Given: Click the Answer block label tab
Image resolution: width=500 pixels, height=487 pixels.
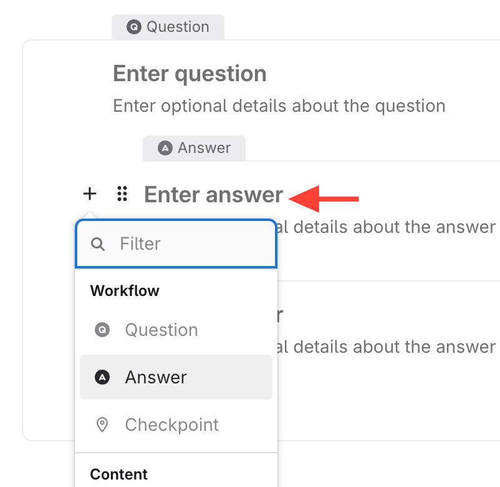Looking at the screenshot, I should click(x=194, y=148).
